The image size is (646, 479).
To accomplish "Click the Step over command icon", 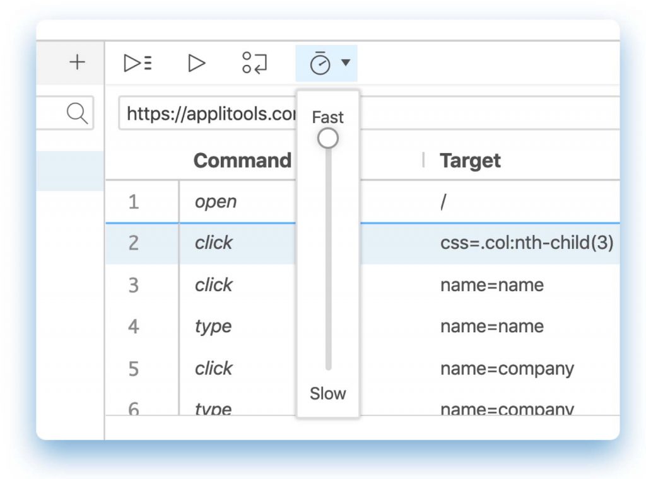I will (x=255, y=63).
